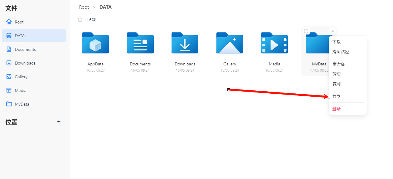Toggle the select-all circle beside 共 6 项
393x179 pixels.
click(x=80, y=20)
